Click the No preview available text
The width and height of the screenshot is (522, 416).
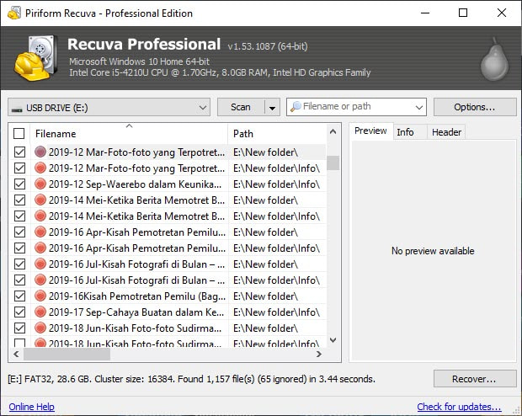[433, 251]
